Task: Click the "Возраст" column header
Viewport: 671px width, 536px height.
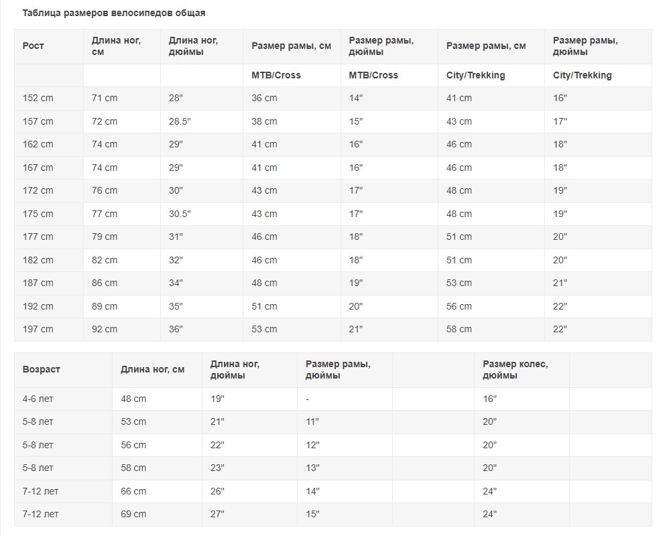Action: [42, 369]
